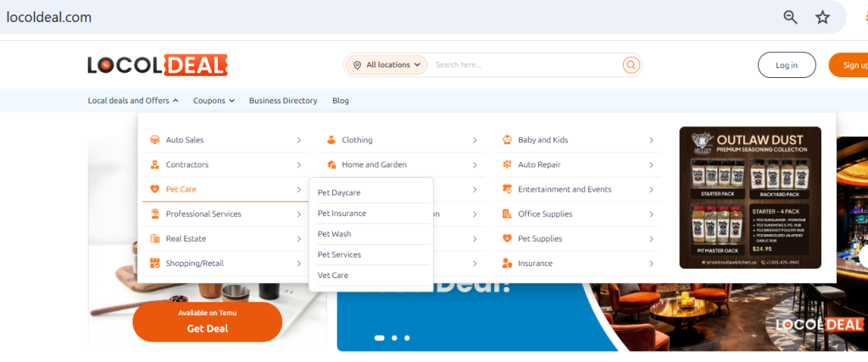Image resolution: width=868 pixels, height=362 pixels.
Task: Expand the Coupons menu
Action: pos(214,101)
